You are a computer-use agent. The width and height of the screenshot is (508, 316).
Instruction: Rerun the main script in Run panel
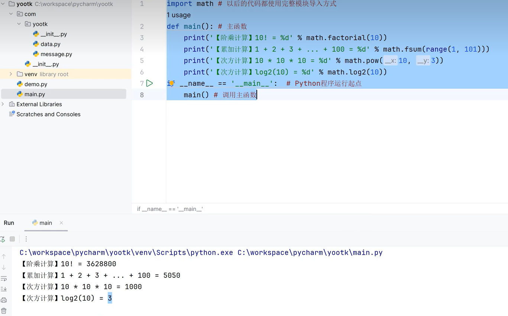(x=3, y=239)
